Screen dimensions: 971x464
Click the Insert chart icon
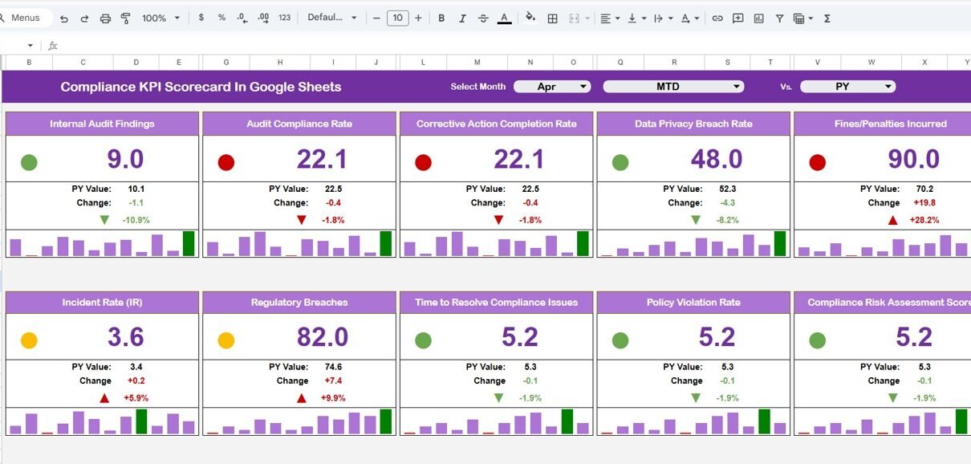(759, 18)
